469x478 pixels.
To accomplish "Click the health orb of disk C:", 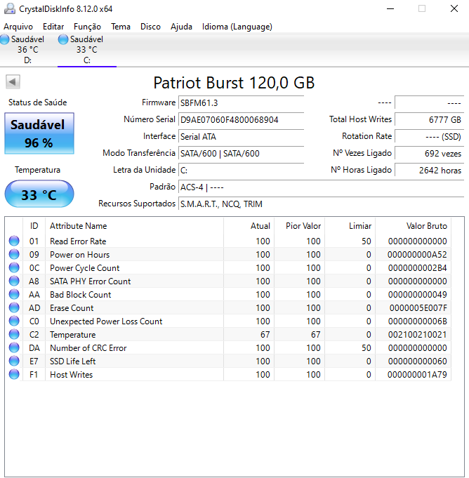I will (63, 39).
